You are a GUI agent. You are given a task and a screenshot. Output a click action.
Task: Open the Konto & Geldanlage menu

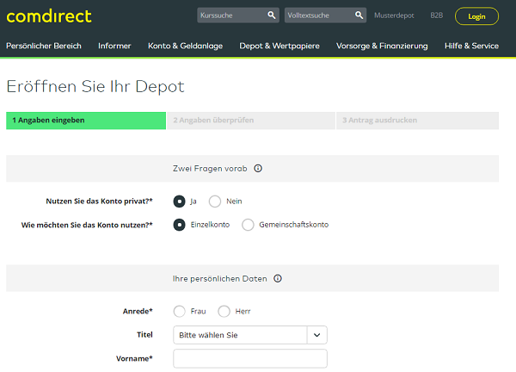(x=185, y=46)
